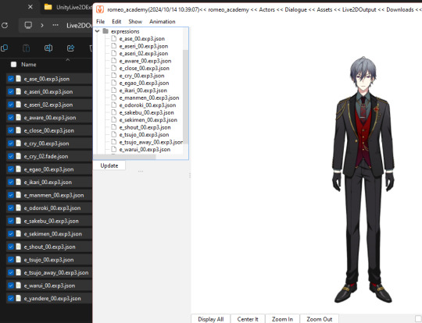
Task: Uncheck e_aseri_00.exp3.json in File Explorer
Action: pos(11,91)
